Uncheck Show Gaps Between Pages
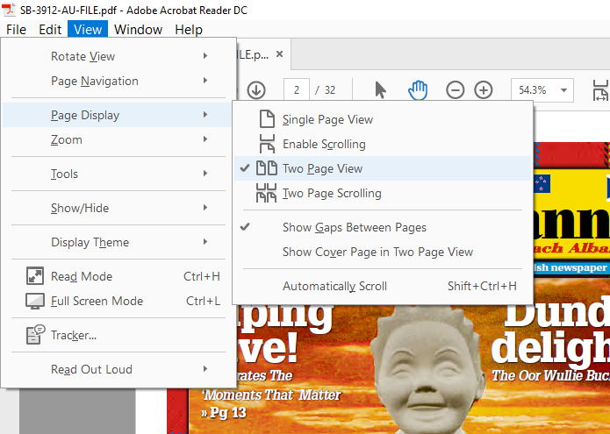Viewport: 610px width, 434px height. [x=354, y=227]
